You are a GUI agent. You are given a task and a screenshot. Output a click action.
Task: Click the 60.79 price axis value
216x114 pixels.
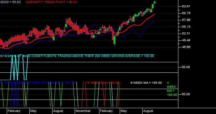(186, 13)
